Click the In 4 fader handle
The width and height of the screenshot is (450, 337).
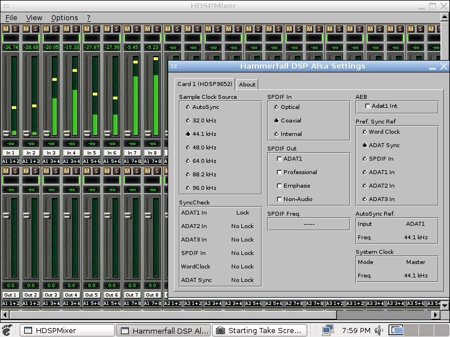coord(67,133)
